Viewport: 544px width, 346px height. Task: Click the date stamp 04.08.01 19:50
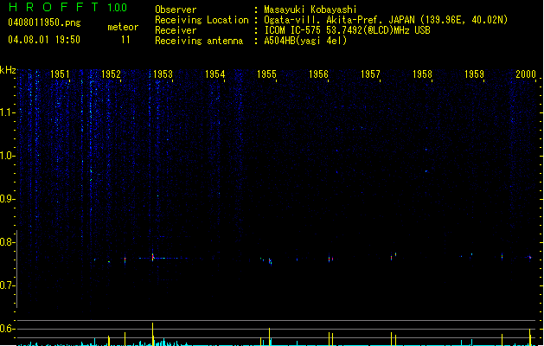point(44,40)
